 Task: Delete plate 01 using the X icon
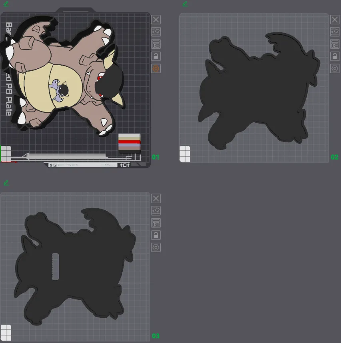156,20
